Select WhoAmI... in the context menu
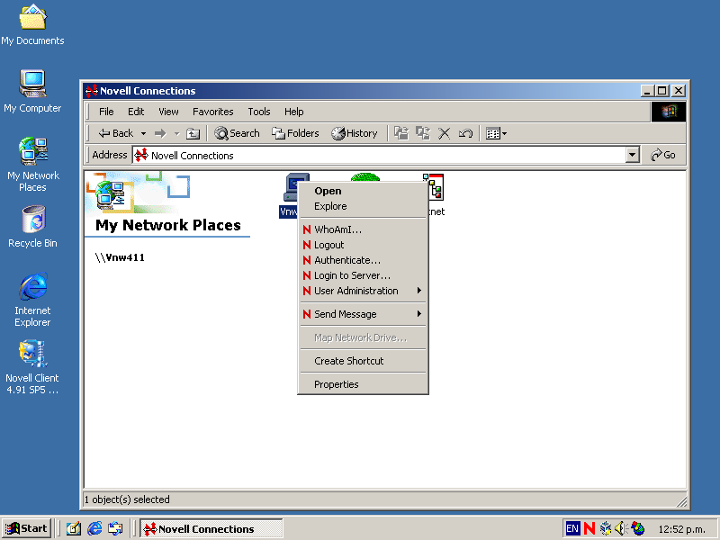The image size is (720, 540). pos(363,229)
